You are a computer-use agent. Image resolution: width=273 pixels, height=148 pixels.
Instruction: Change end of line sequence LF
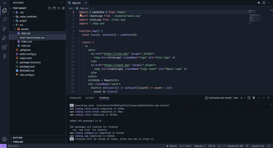click(x=219, y=146)
